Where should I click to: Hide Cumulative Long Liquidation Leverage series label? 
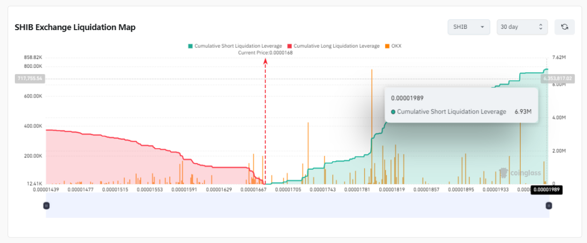pyautogui.click(x=336, y=46)
